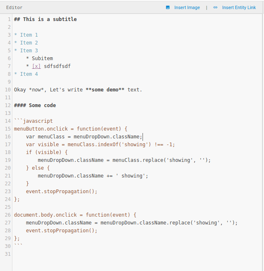Image resolution: width=264 pixels, height=271 pixels.
Task: Click the '```javascript' fence line
Action: point(33,121)
